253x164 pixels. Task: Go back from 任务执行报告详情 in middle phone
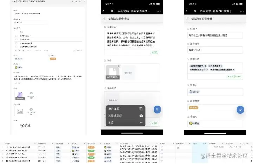click(105, 18)
